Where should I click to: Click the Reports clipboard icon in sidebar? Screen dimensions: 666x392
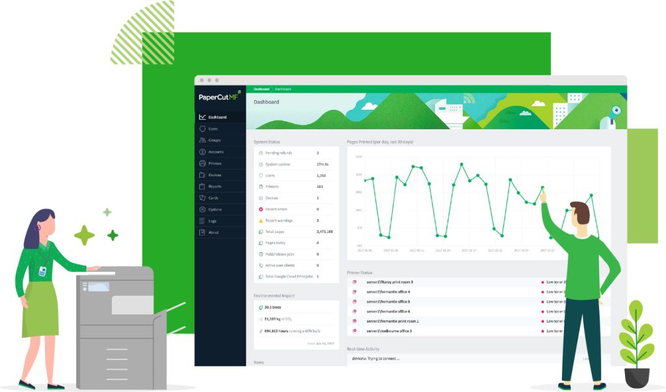click(202, 187)
